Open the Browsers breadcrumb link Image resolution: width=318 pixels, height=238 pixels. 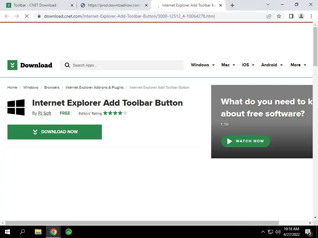(x=52, y=87)
